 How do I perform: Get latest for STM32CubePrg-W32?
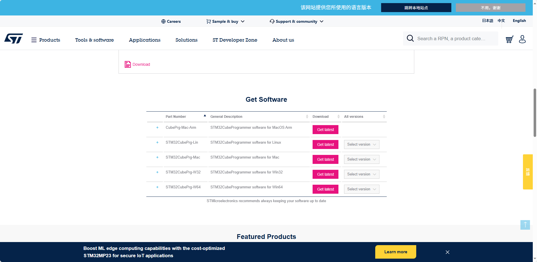pyautogui.click(x=326, y=174)
